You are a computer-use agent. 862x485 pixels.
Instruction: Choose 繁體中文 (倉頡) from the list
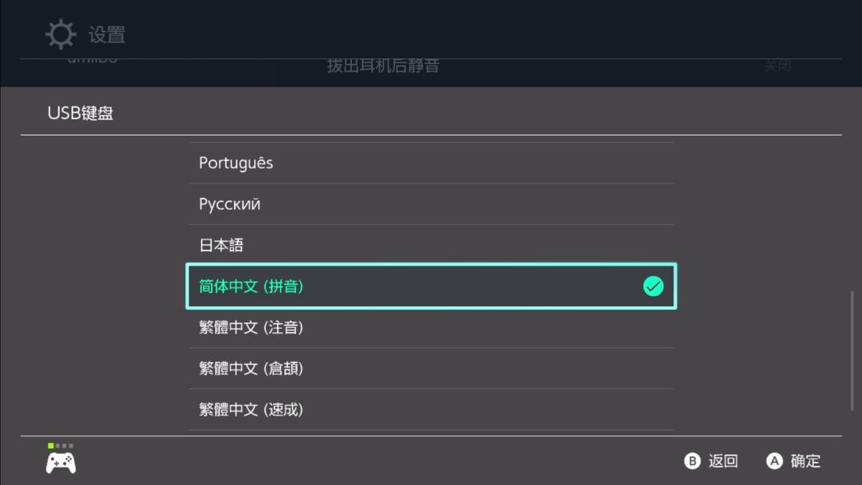(x=431, y=368)
